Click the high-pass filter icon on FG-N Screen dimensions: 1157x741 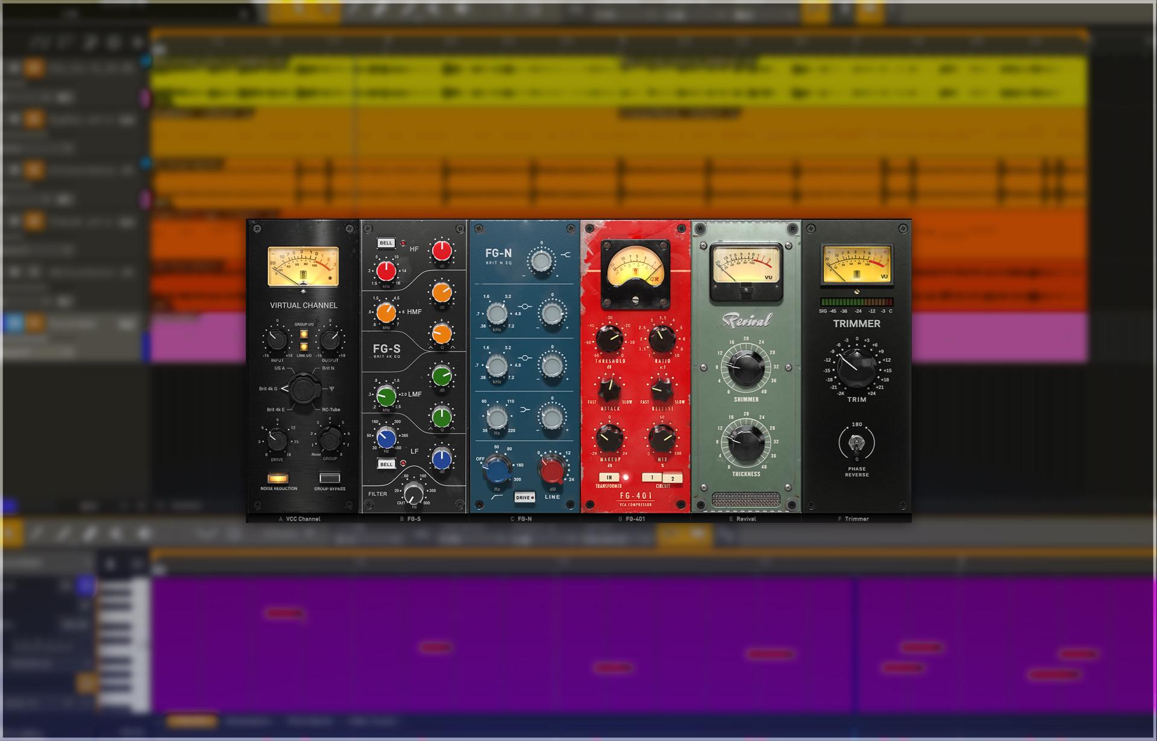497,498
